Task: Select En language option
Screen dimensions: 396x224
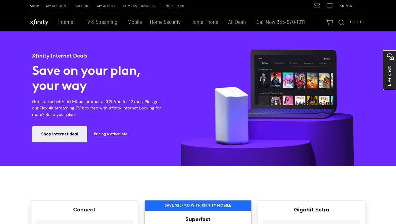Action: click(352, 22)
